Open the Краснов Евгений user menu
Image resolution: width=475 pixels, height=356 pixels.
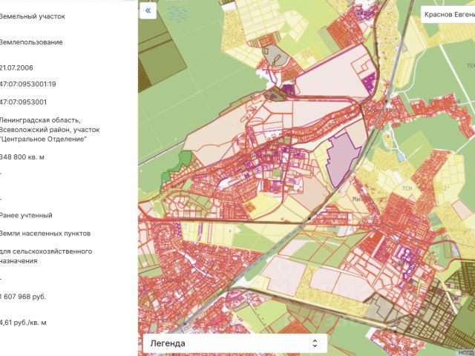click(448, 15)
